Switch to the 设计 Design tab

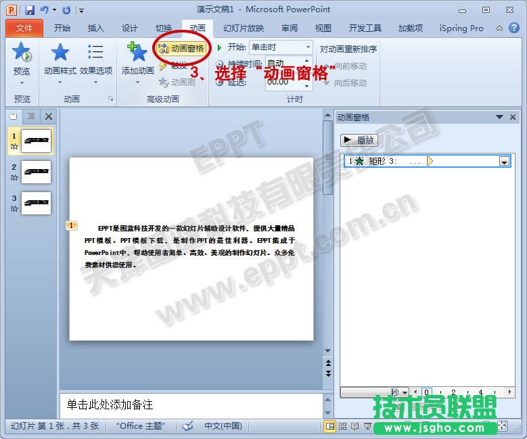tap(130, 28)
